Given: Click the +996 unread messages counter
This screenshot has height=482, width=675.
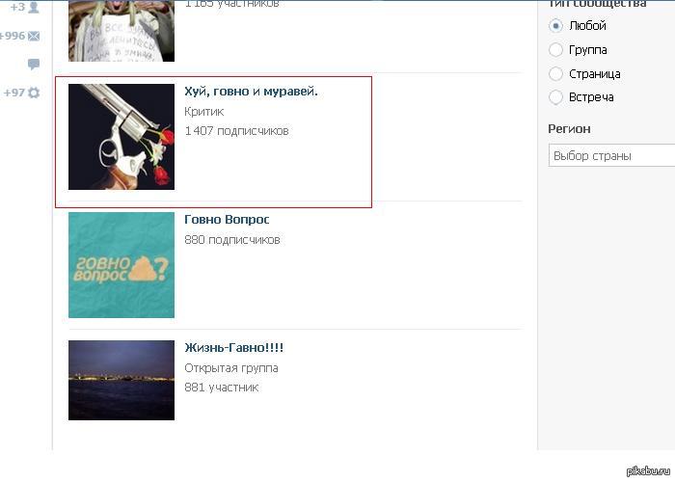Looking at the screenshot, I should (x=12, y=37).
